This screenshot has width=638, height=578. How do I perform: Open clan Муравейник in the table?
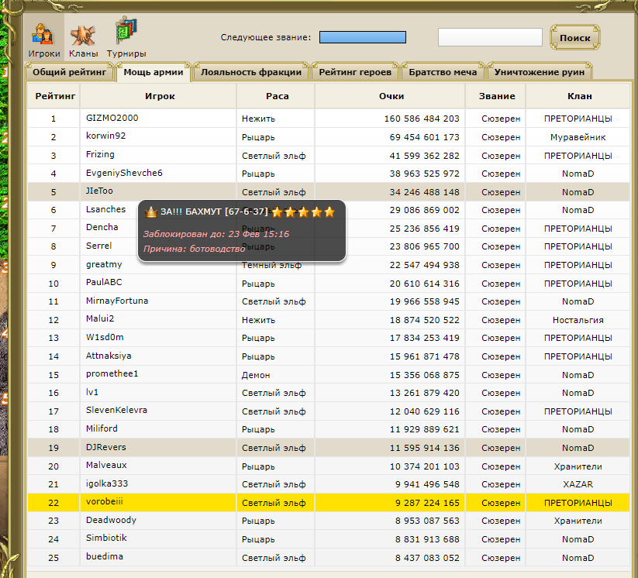pyautogui.click(x=578, y=137)
